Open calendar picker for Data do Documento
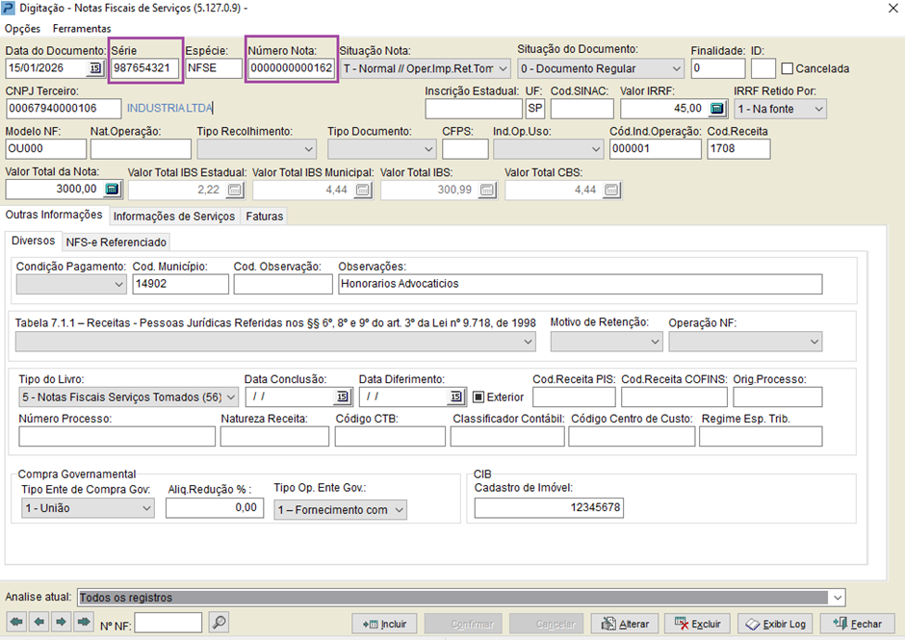The width and height of the screenshot is (905, 640). point(95,68)
